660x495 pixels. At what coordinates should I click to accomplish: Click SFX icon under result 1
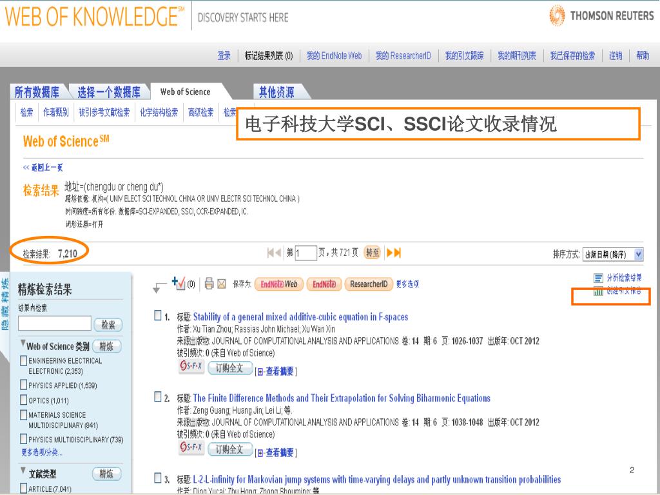[x=191, y=366]
